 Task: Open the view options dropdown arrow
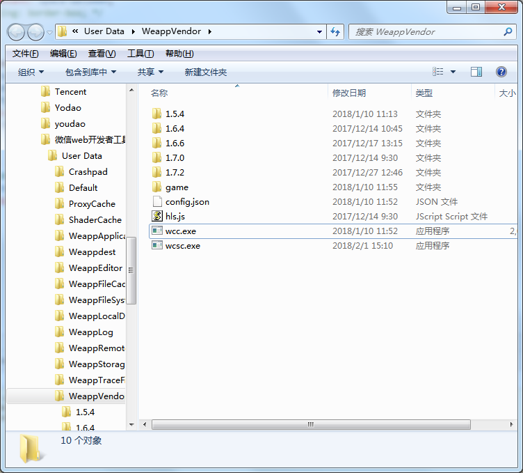(x=453, y=72)
